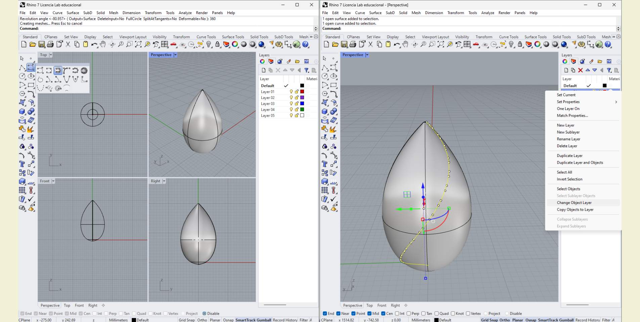
Task: Toggle Disable radio button in left window
Action: (x=204, y=314)
